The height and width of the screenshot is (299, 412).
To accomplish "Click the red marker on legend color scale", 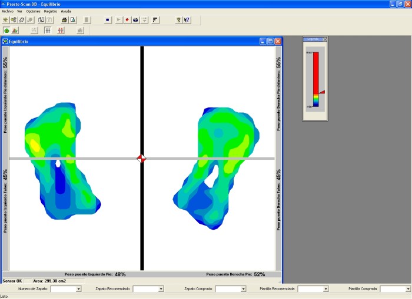I will (322, 92).
